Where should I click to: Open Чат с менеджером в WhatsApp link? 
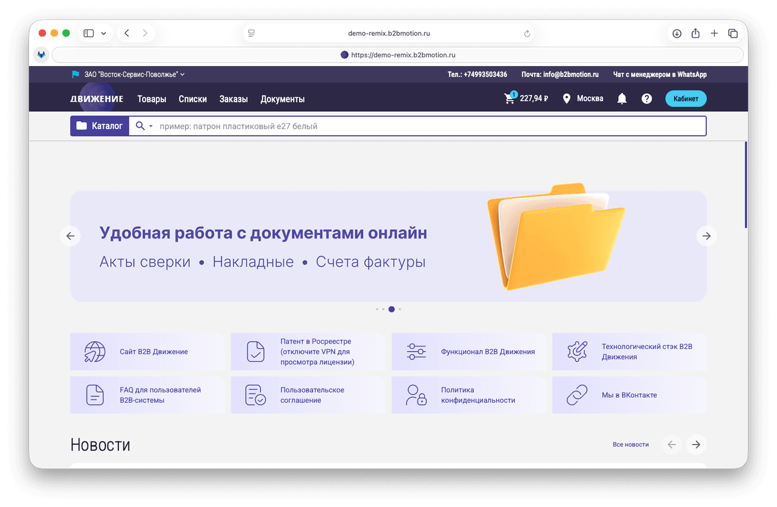tap(660, 74)
